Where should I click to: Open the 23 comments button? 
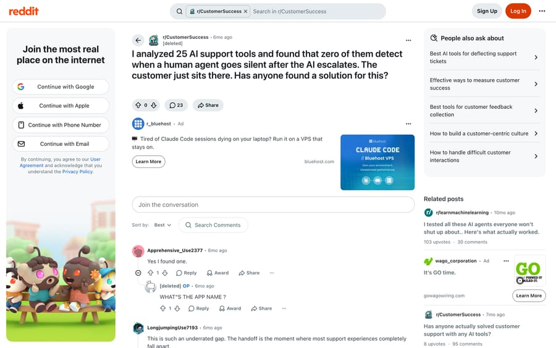(x=176, y=105)
